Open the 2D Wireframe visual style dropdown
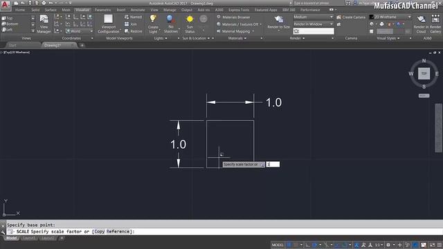This screenshot has width=443, height=249. [x=390, y=17]
